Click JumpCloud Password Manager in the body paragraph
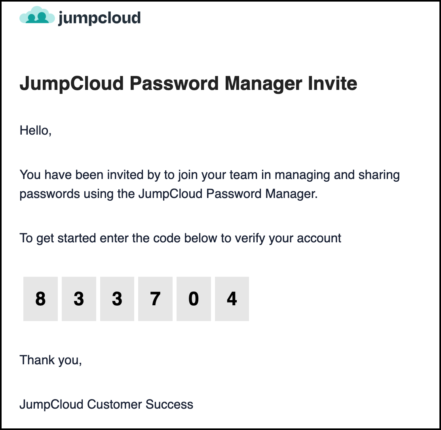This screenshot has height=430, width=441. coord(228,194)
